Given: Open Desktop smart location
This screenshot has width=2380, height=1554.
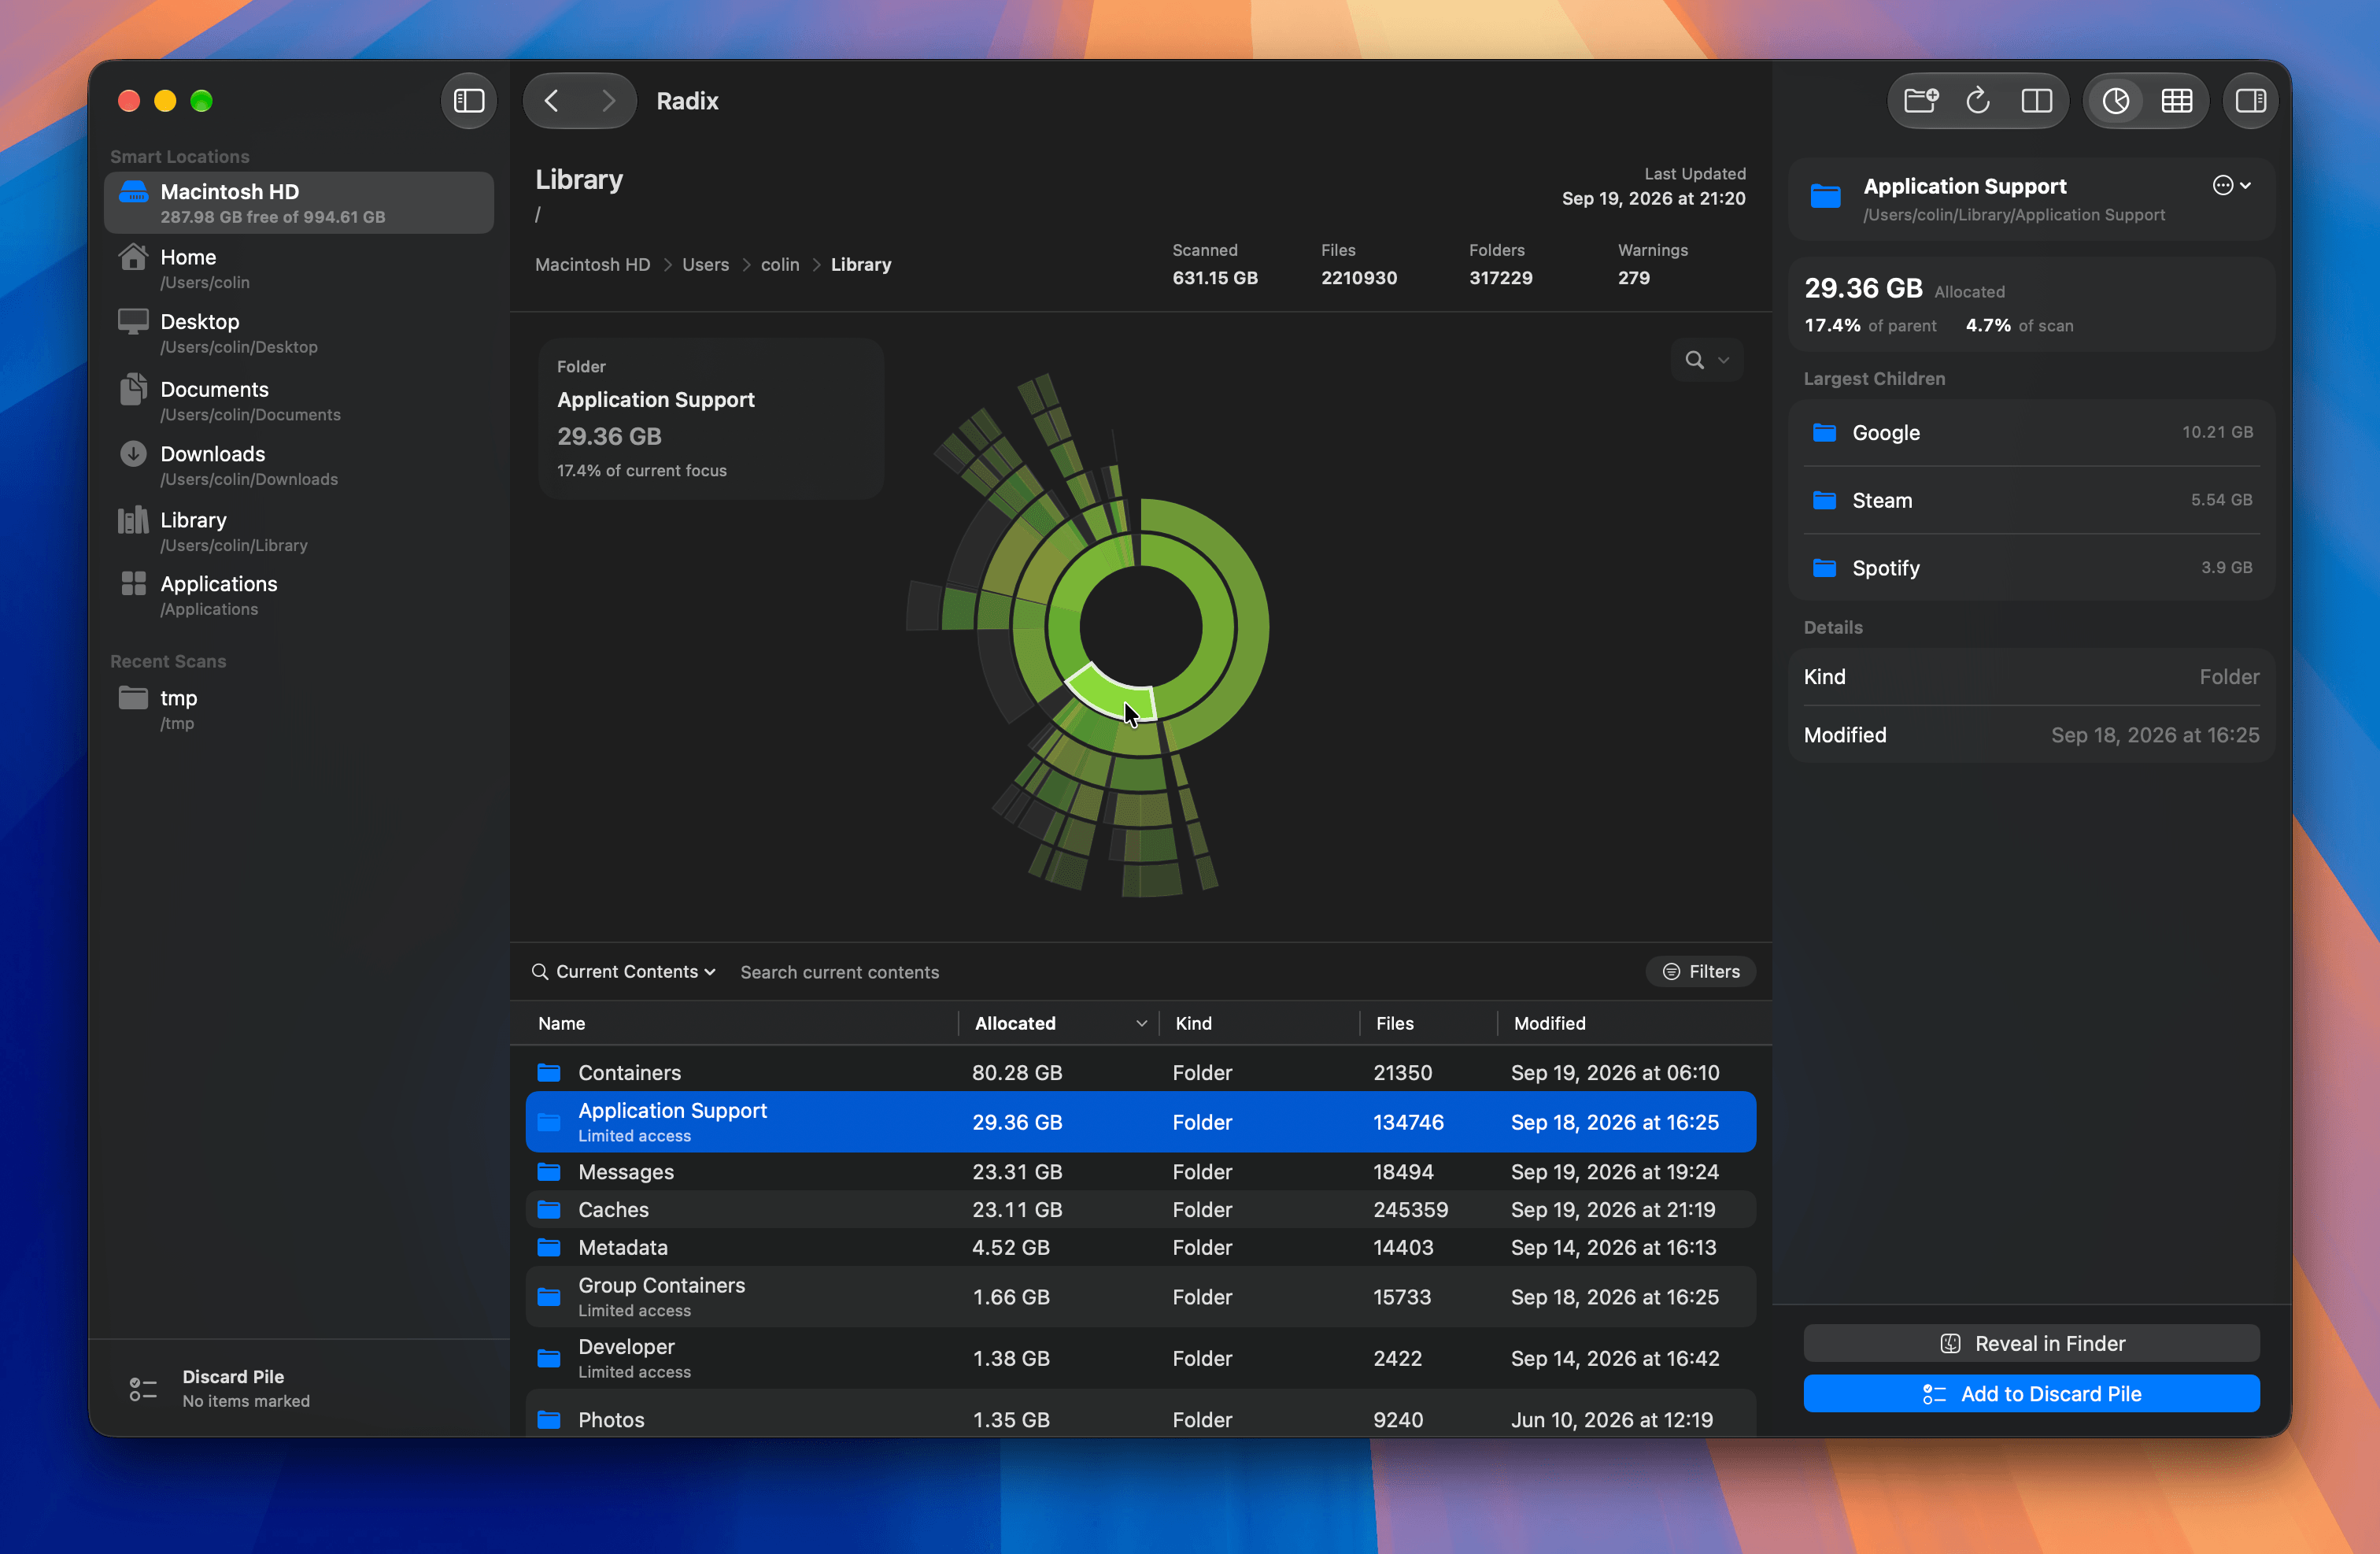Looking at the screenshot, I should pos(299,333).
